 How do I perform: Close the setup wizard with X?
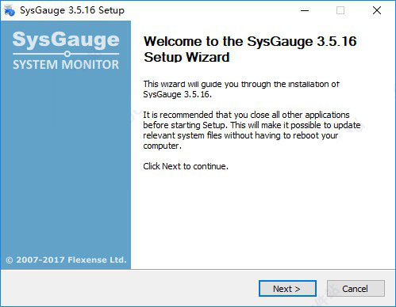(x=377, y=10)
